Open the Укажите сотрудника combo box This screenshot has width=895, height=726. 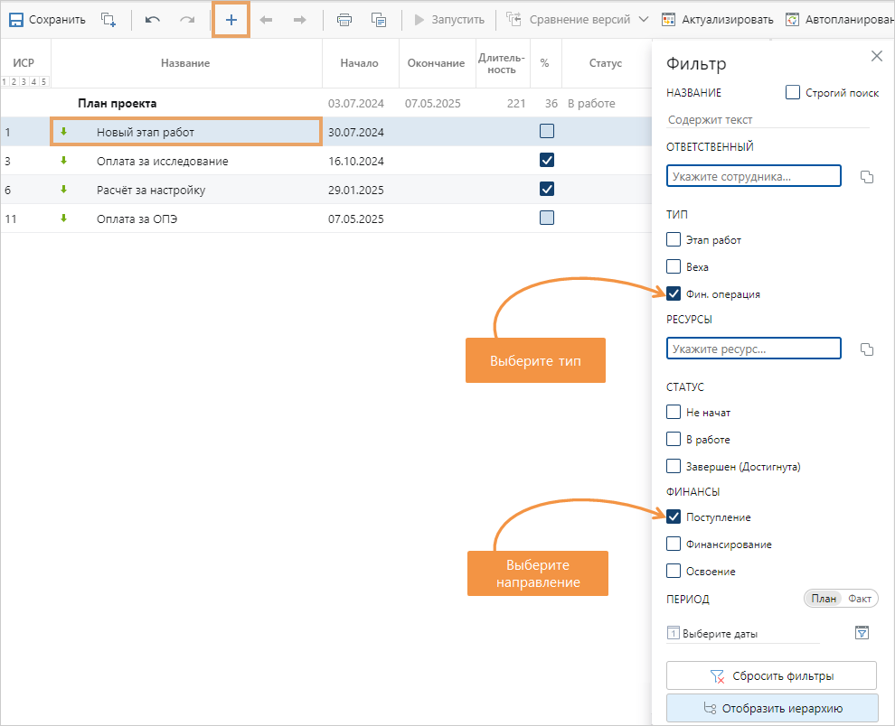(753, 175)
